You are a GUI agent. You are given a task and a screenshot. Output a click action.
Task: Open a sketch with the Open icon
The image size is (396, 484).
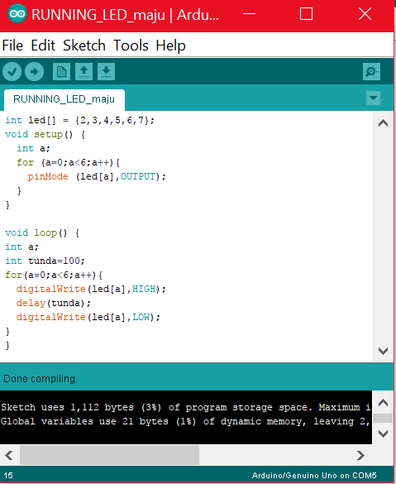tap(83, 72)
